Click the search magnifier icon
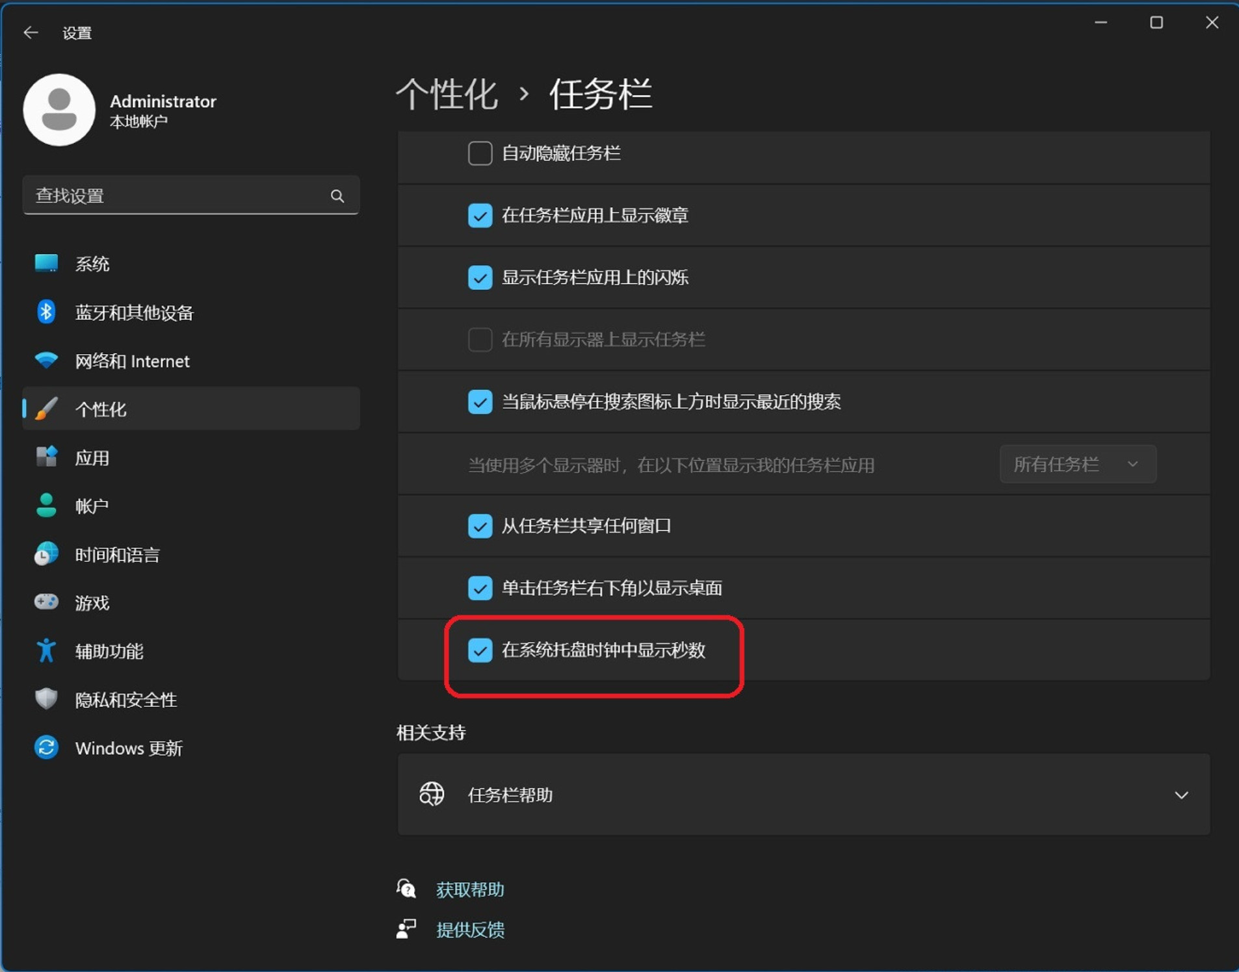The height and width of the screenshot is (972, 1239). coord(337,196)
